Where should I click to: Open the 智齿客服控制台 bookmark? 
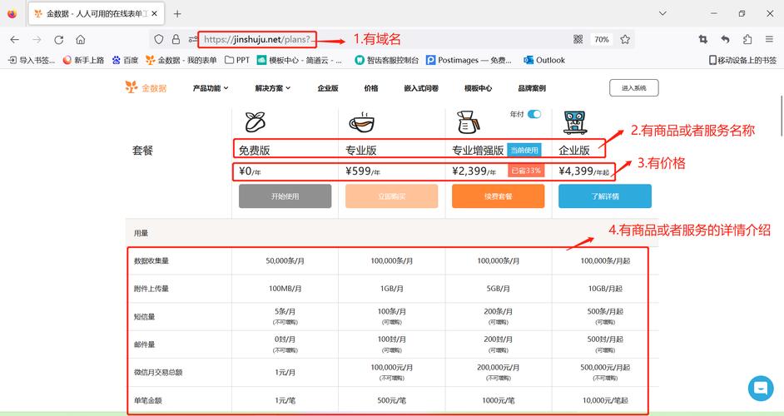point(386,60)
